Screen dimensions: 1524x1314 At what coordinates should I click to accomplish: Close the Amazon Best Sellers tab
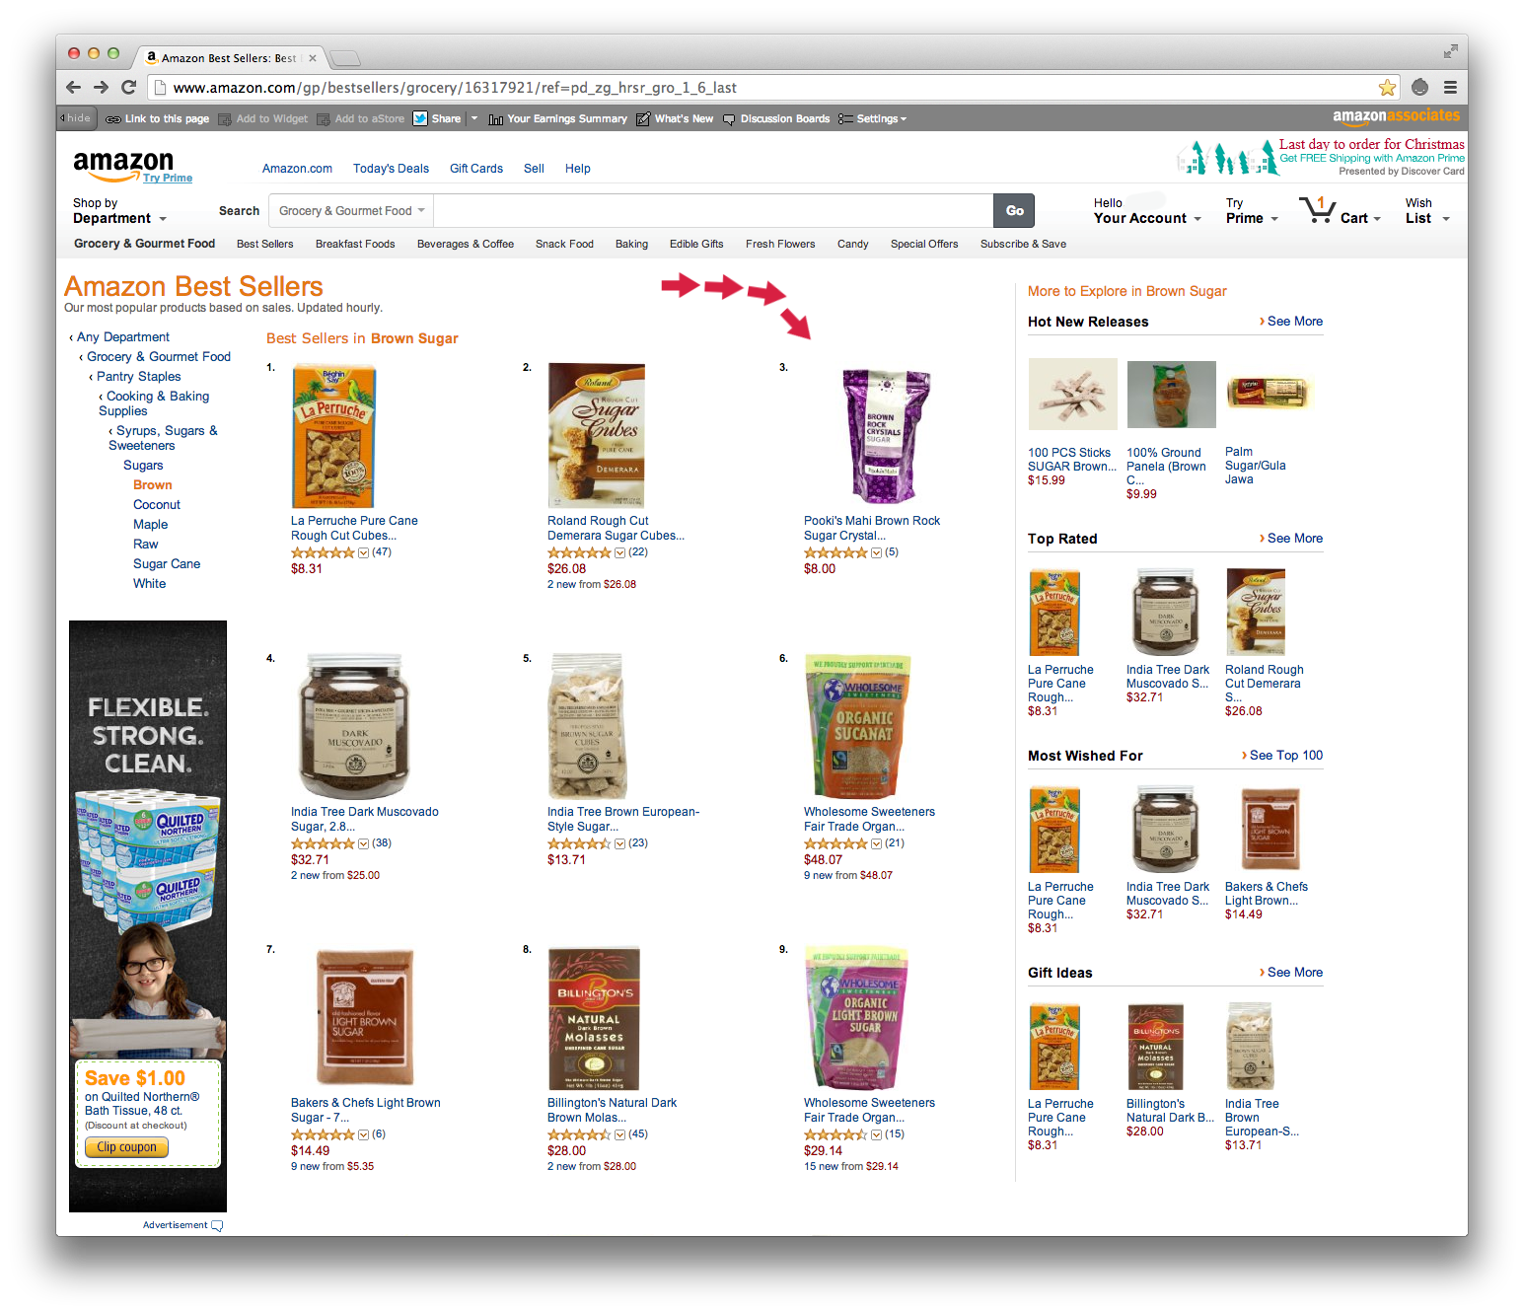pyautogui.click(x=313, y=58)
